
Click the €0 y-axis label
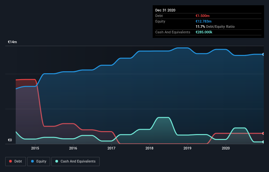[10, 140]
